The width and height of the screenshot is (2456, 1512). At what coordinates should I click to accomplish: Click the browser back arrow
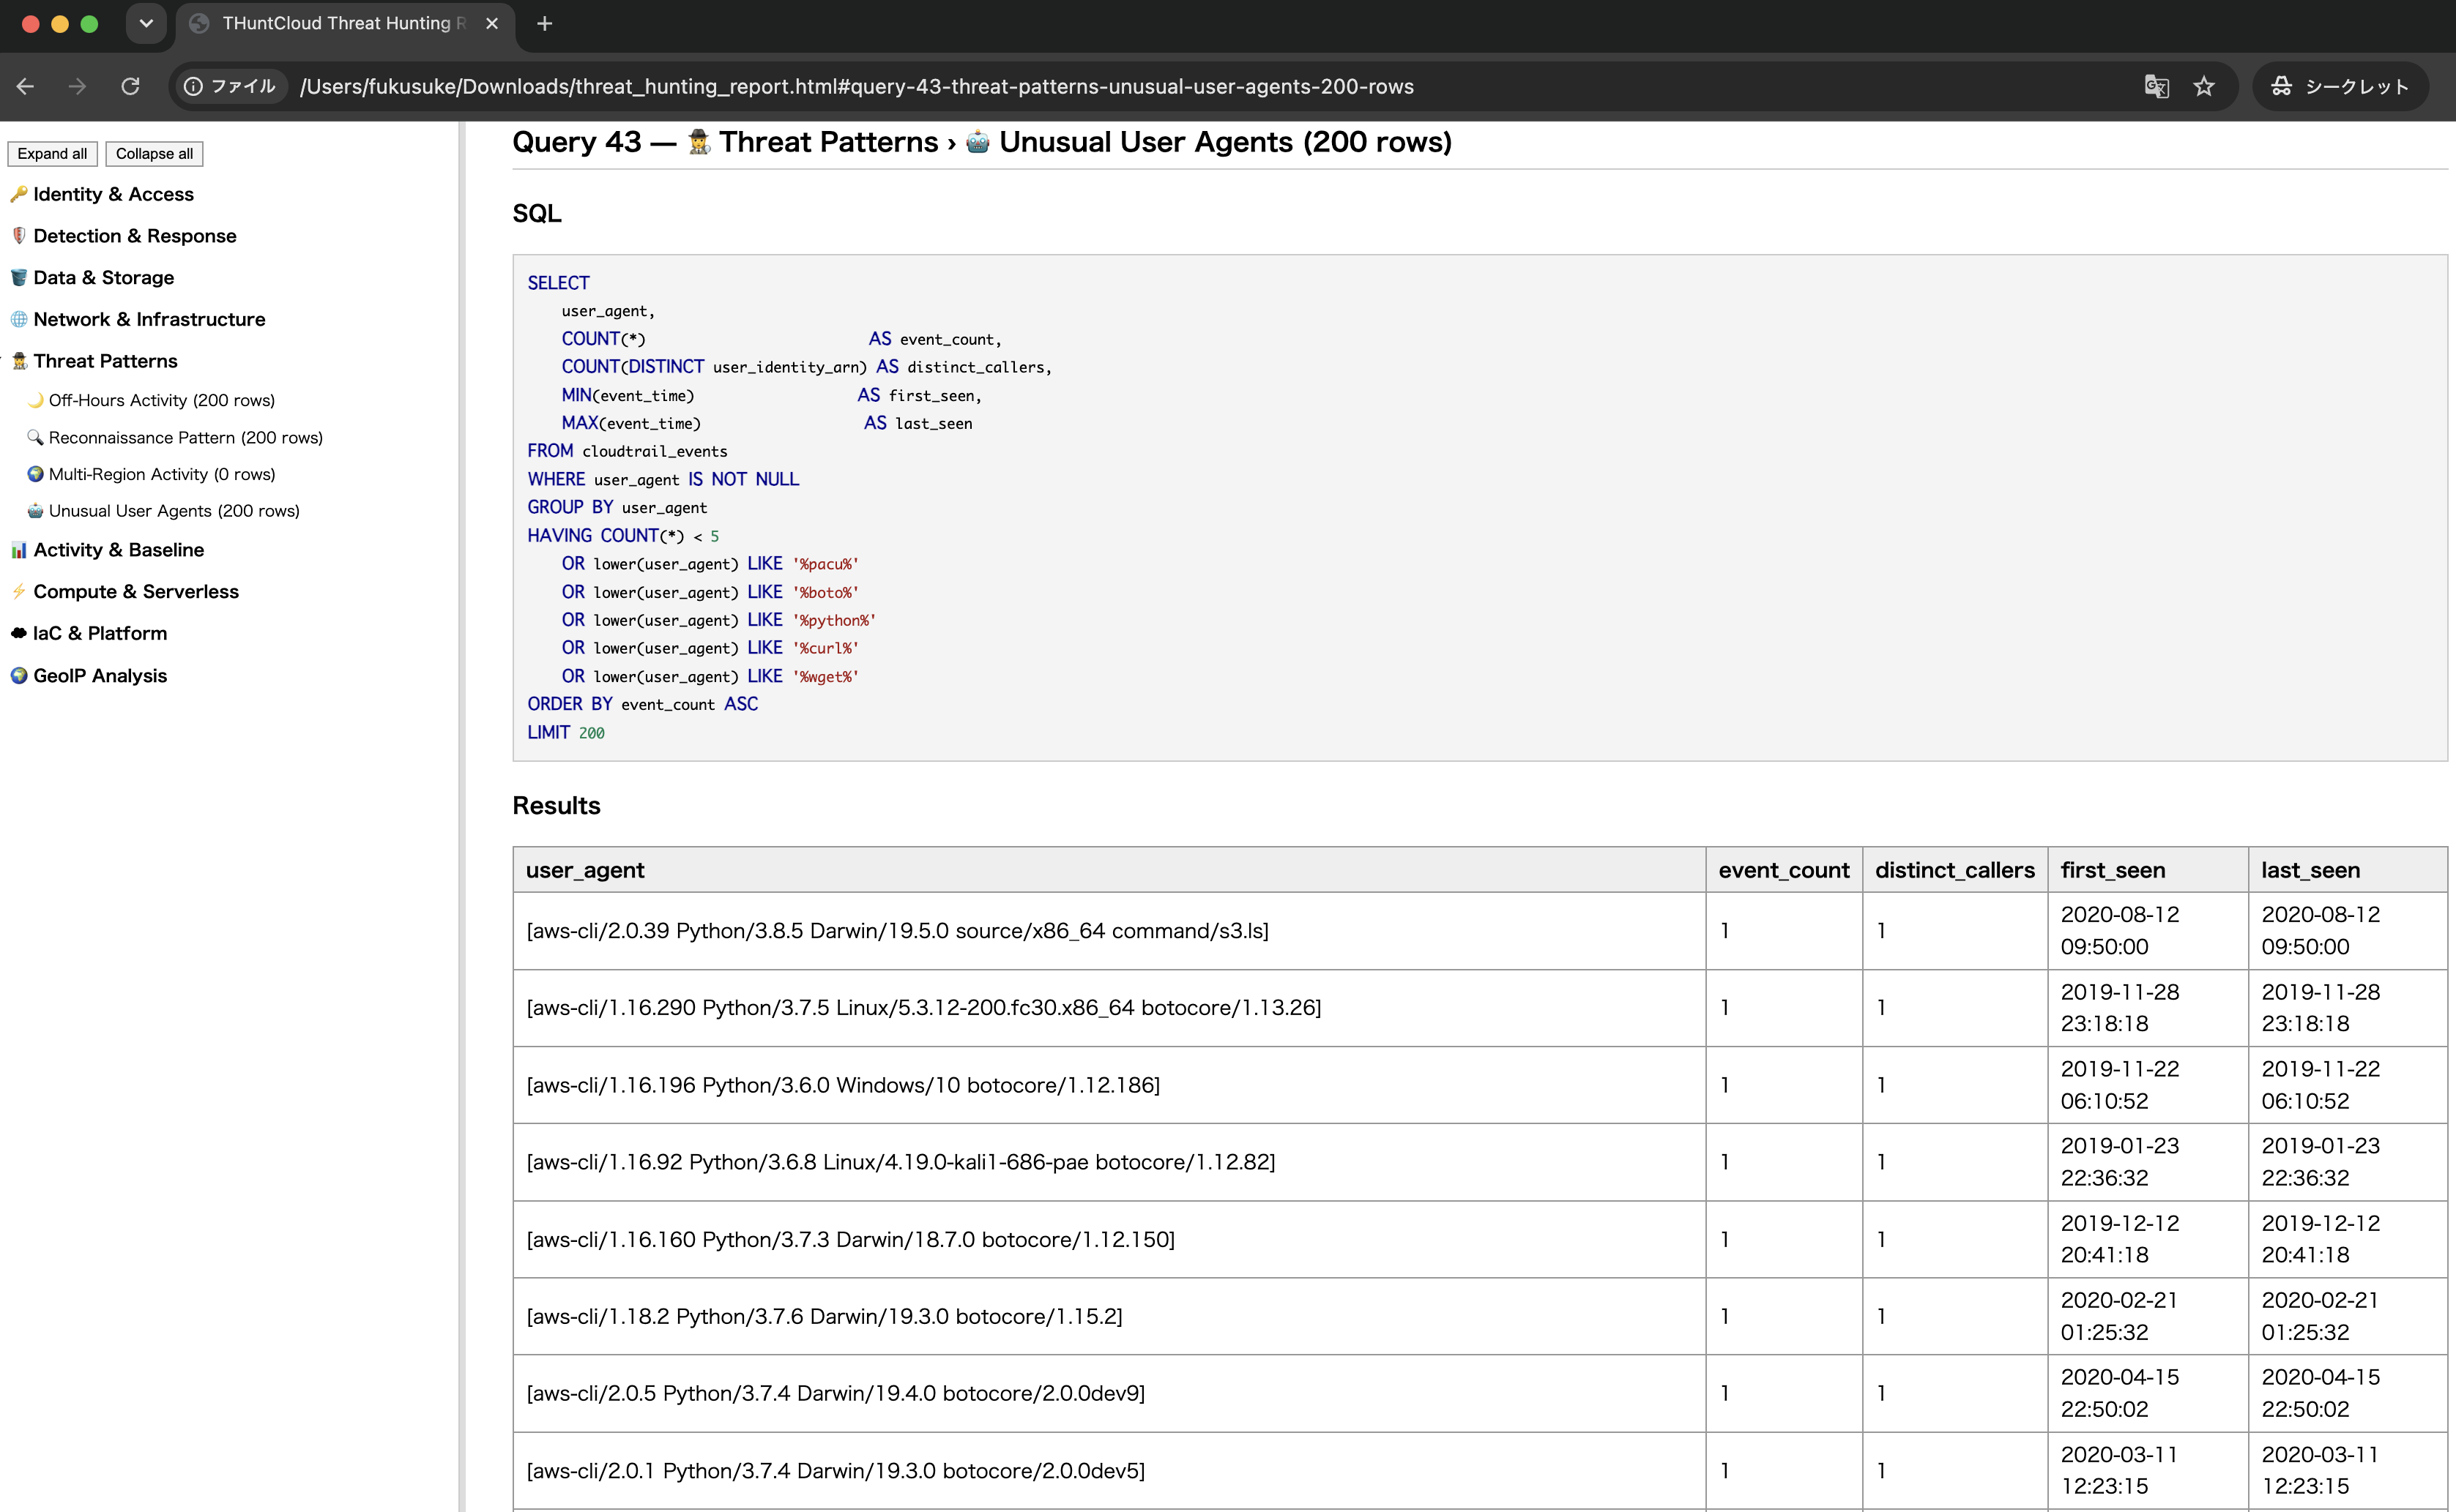(26, 86)
